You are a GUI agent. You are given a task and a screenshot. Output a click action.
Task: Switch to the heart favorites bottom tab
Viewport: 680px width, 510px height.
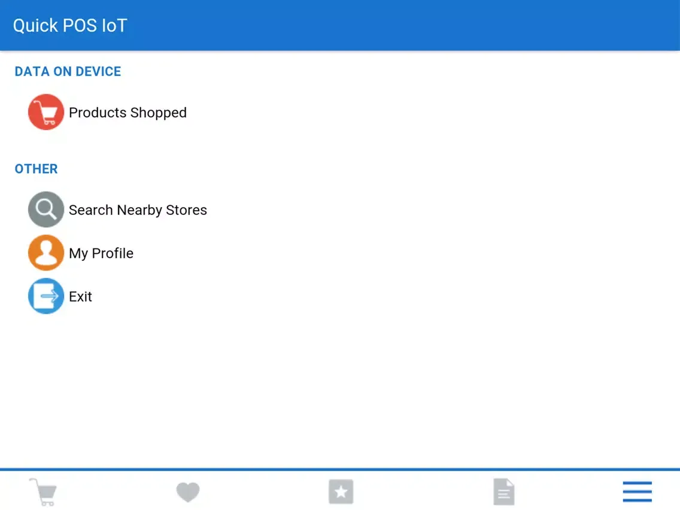pyautogui.click(x=188, y=492)
